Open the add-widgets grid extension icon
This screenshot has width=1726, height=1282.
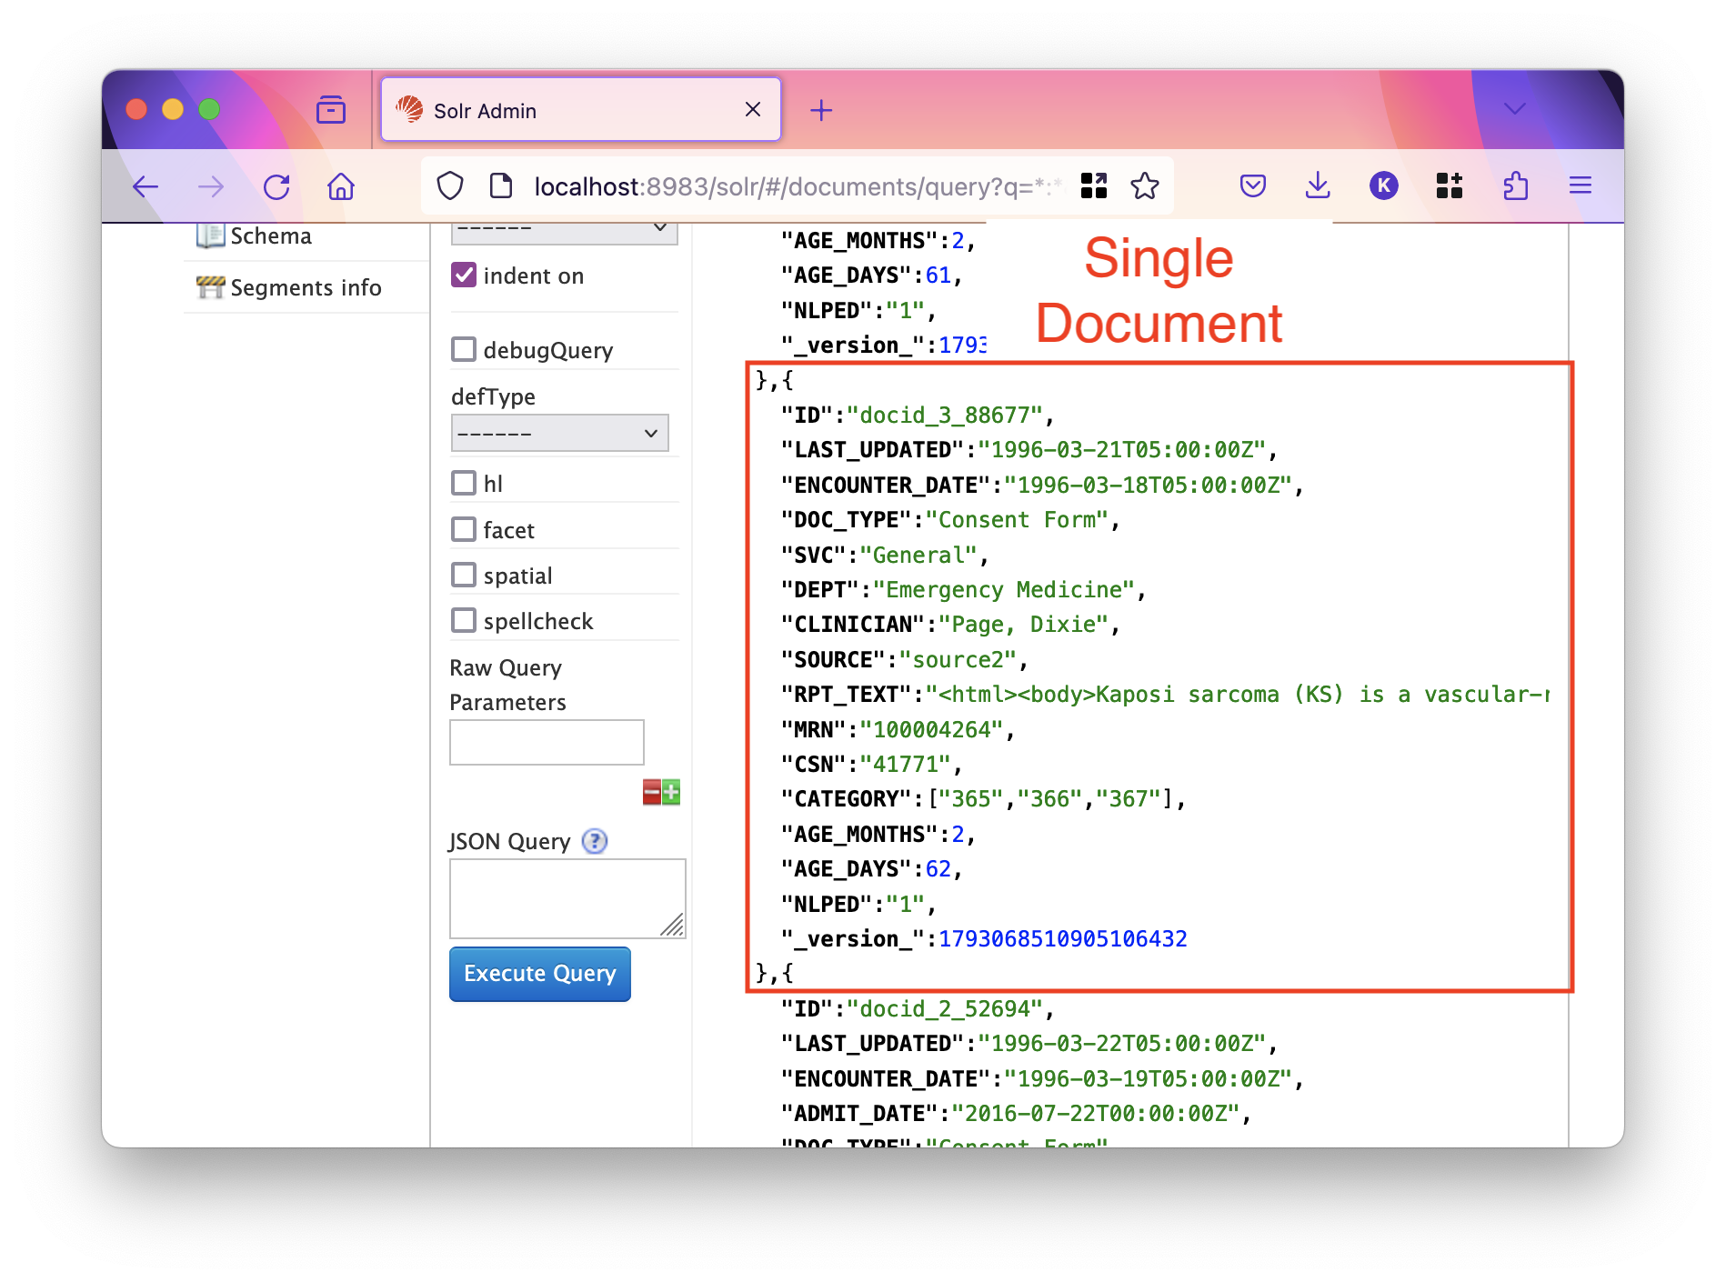(x=1450, y=186)
